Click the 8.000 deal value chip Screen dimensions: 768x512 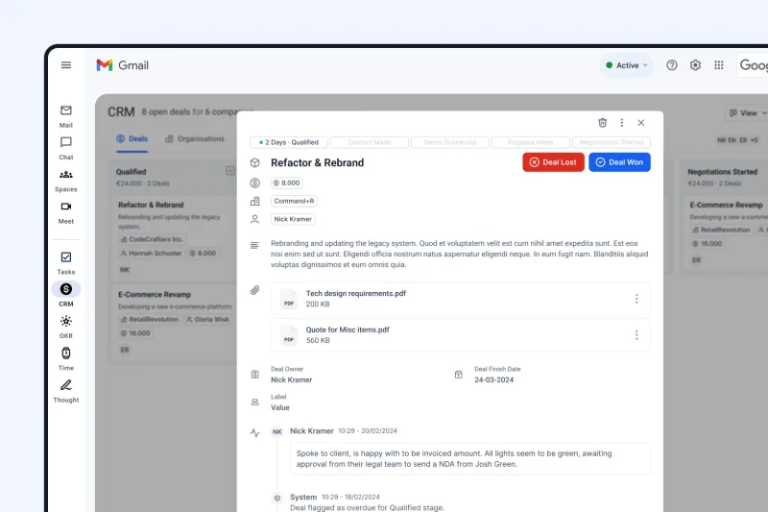coord(286,183)
